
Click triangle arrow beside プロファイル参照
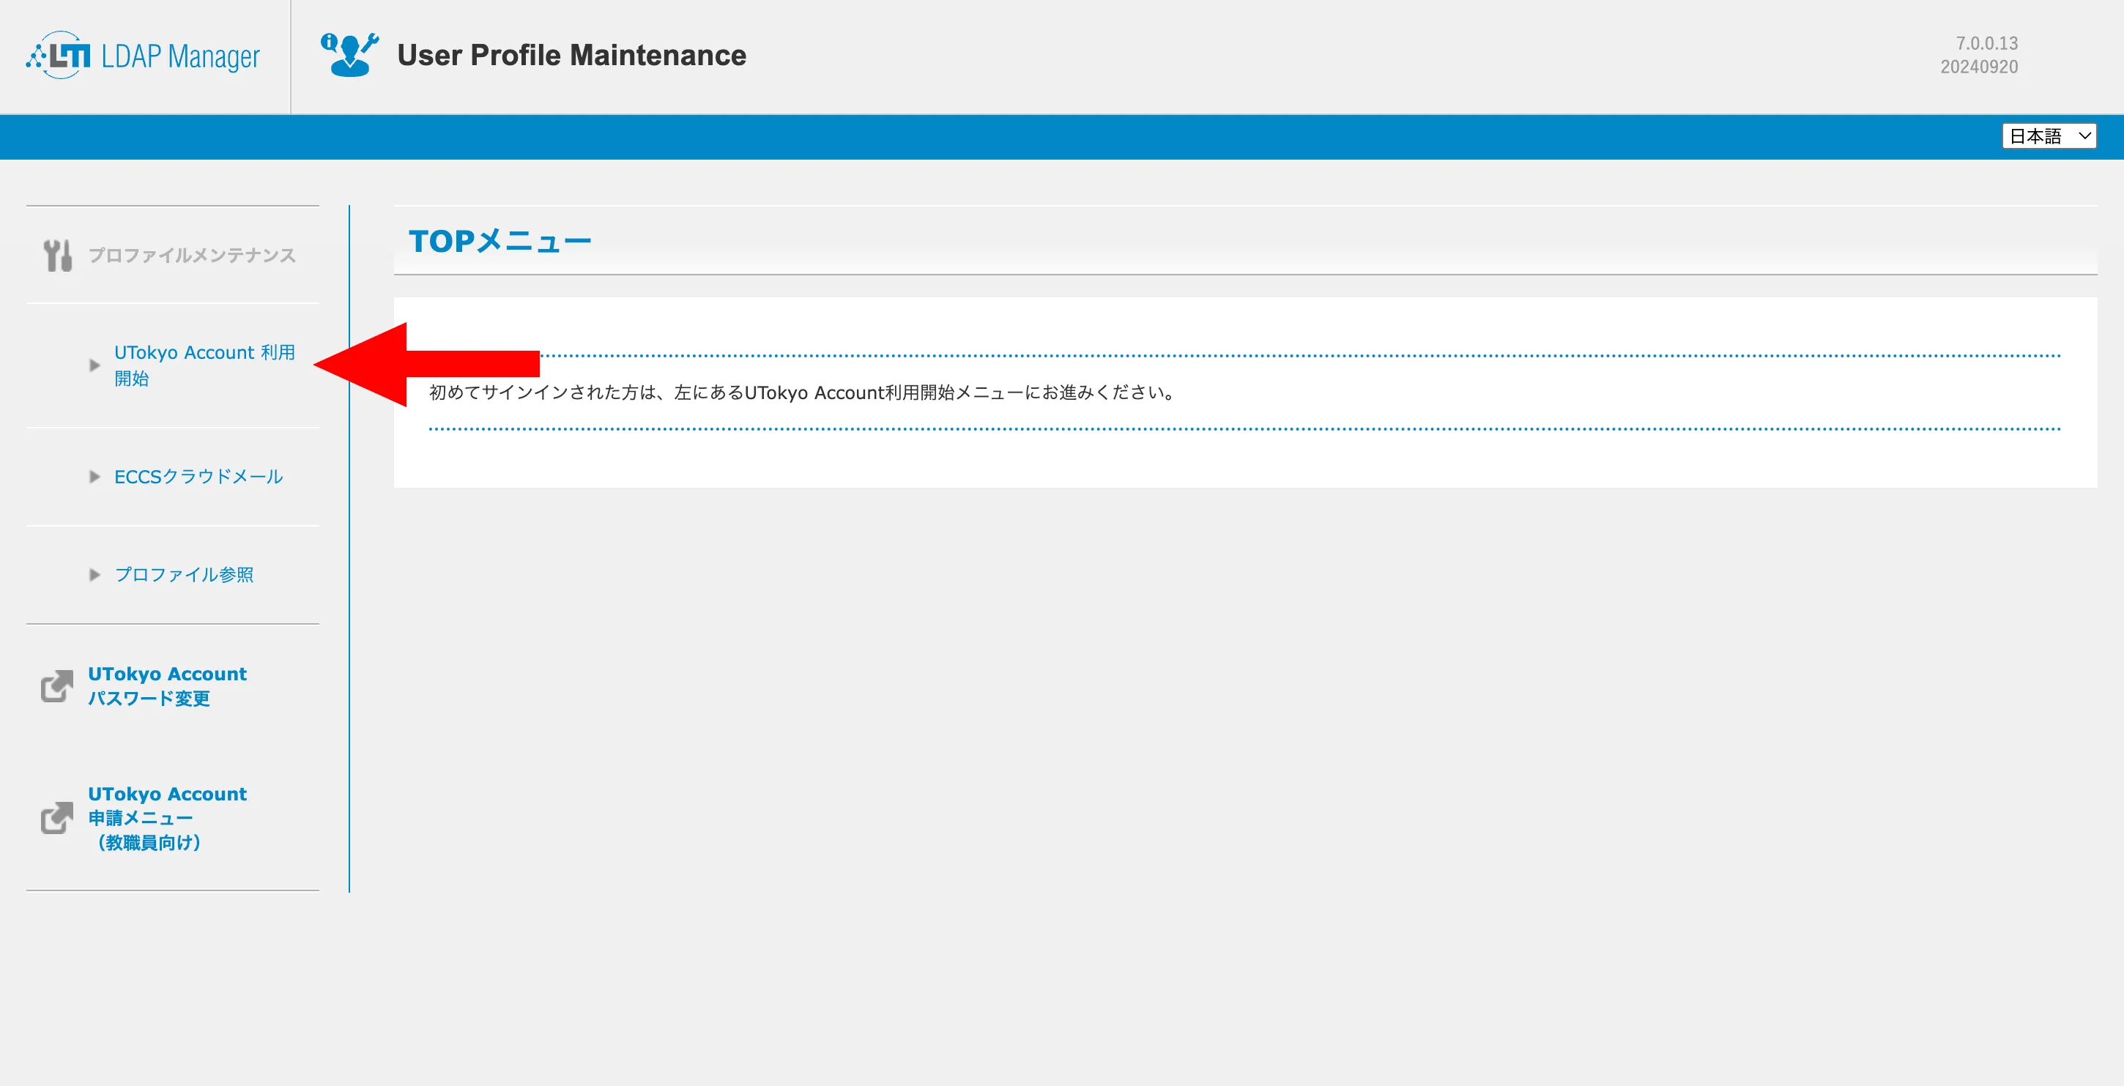point(94,575)
